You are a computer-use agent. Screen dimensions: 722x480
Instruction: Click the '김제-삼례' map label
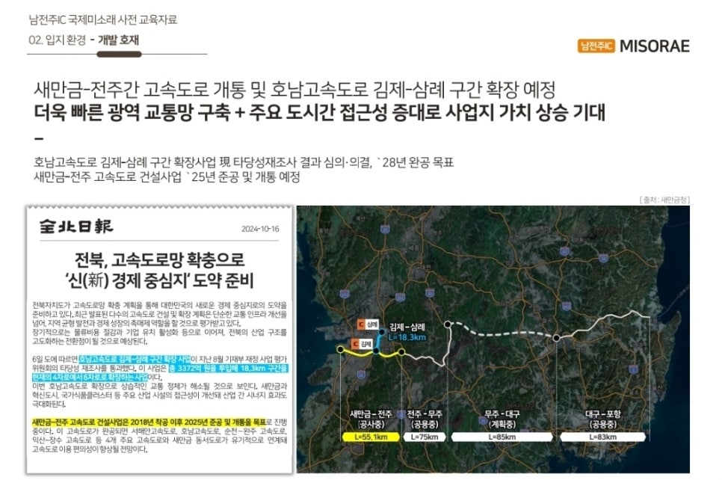[407, 327]
